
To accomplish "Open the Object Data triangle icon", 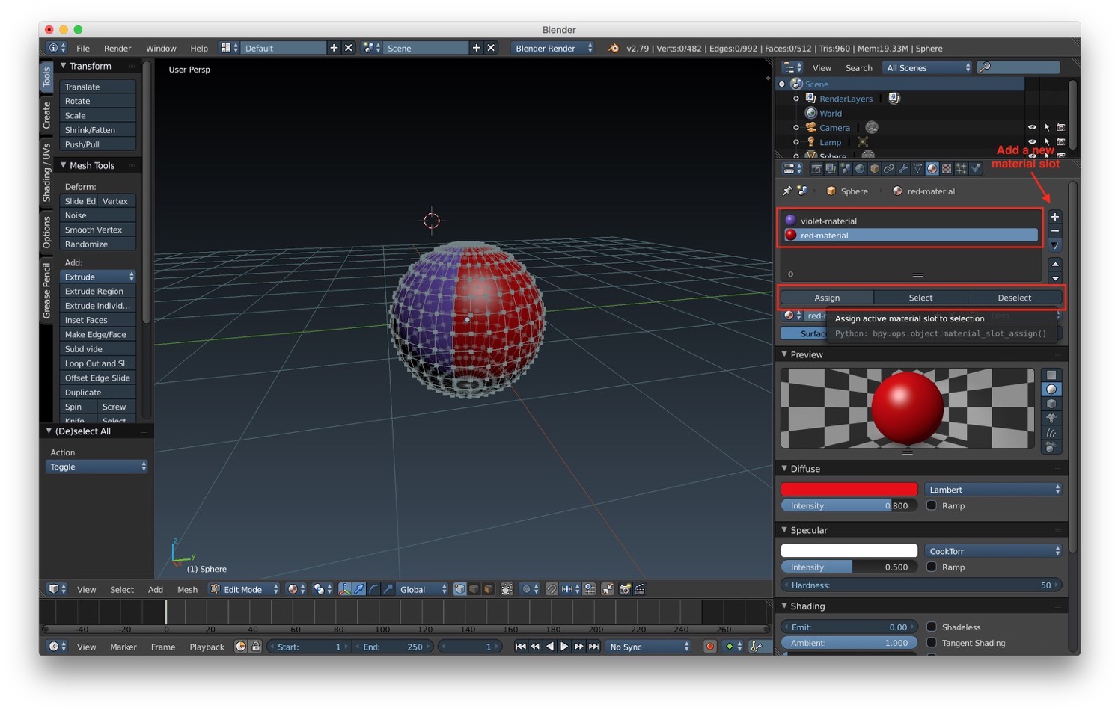I will coord(917,169).
